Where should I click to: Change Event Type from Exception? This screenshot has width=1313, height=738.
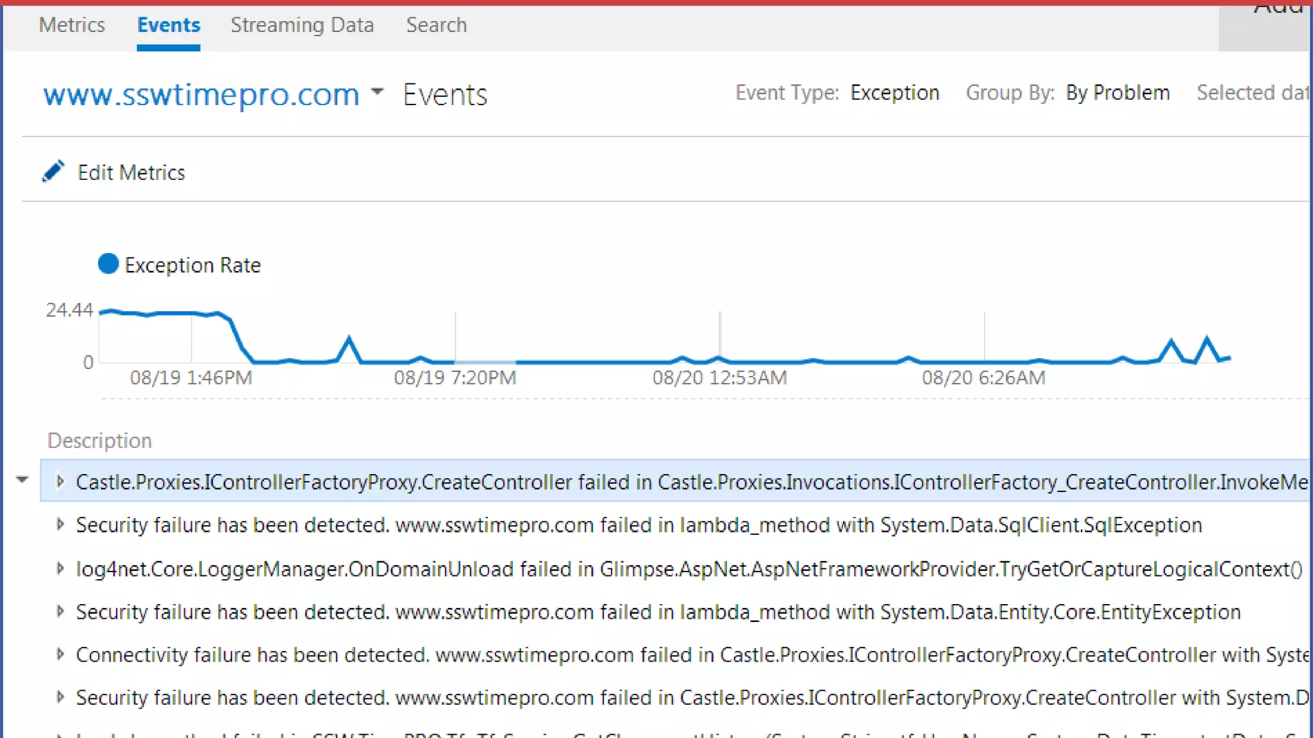(894, 93)
